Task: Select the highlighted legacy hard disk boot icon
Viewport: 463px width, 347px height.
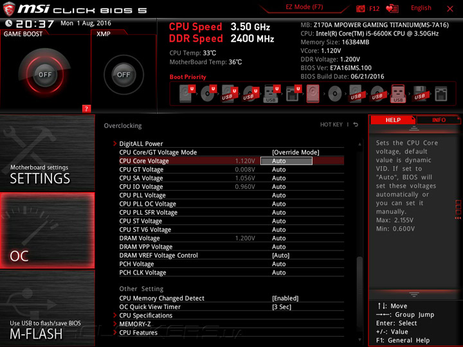Action: pyautogui.click(x=313, y=94)
